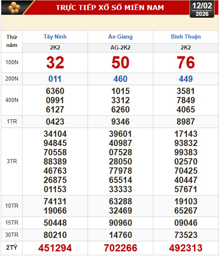Screen dimensions: 220x256
Task: Select 400N number 3581
Action: point(186,91)
